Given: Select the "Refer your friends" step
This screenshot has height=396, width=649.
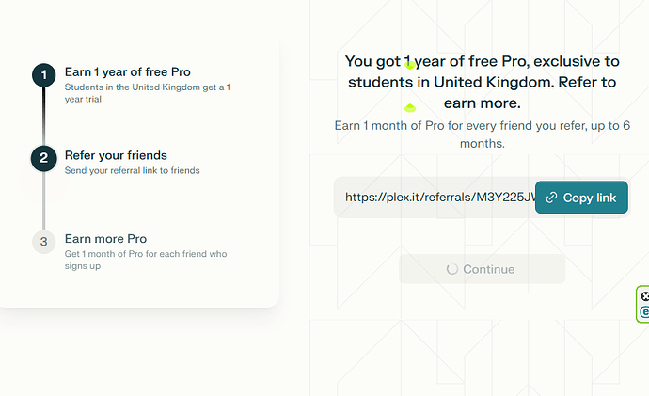Looking at the screenshot, I should coord(116,155).
